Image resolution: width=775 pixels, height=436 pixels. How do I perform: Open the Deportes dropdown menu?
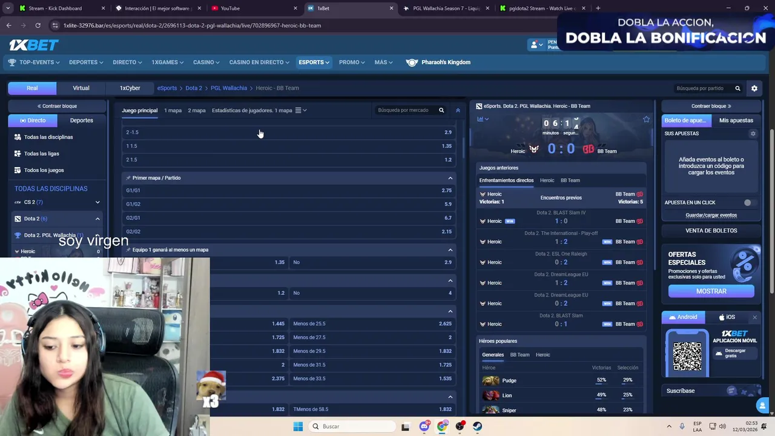click(x=86, y=62)
